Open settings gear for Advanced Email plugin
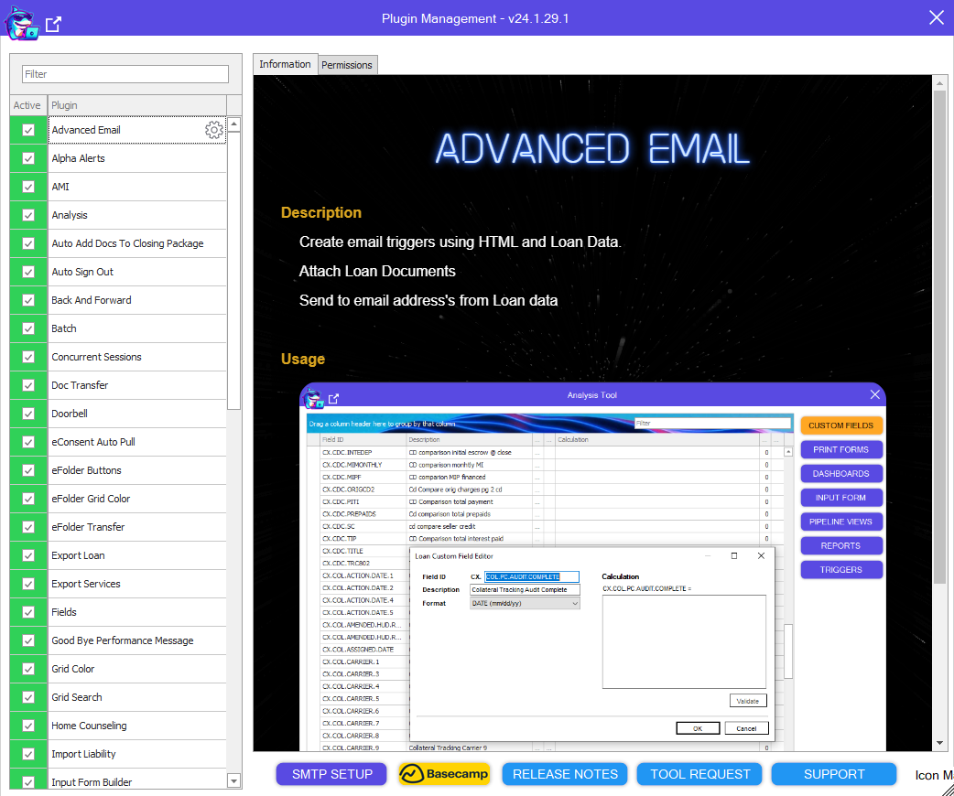The width and height of the screenshot is (954, 796). tap(213, 130)
